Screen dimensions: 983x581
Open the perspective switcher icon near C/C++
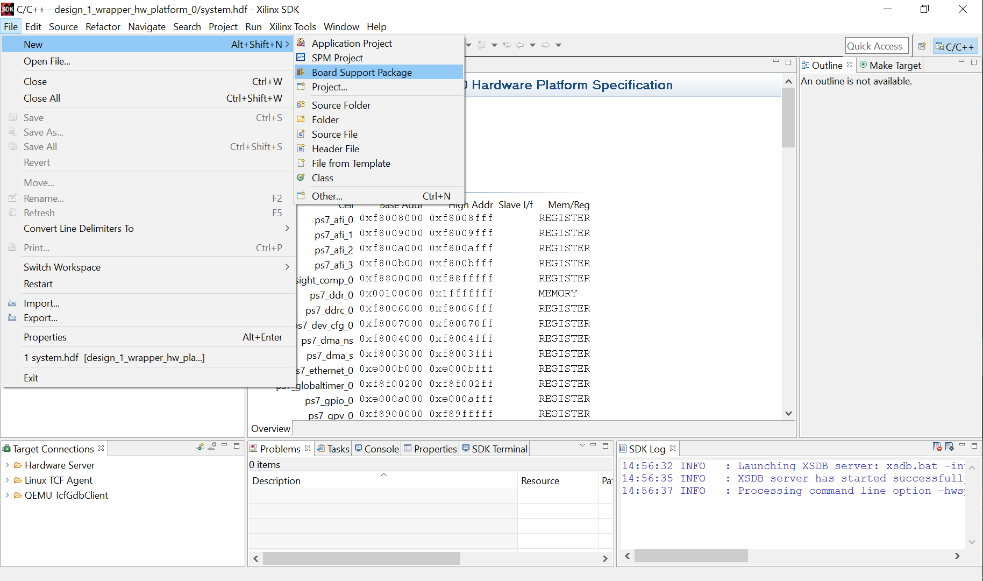[922, 46]
